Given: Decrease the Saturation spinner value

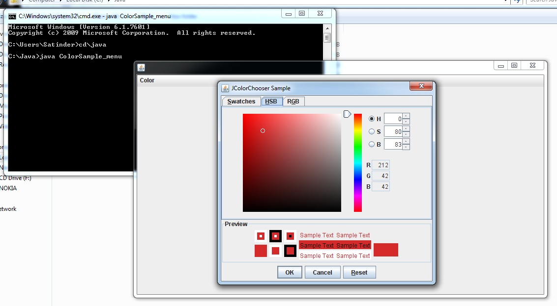Looking at the screenshot, I should pyautogui.click(x=406, y=134).
